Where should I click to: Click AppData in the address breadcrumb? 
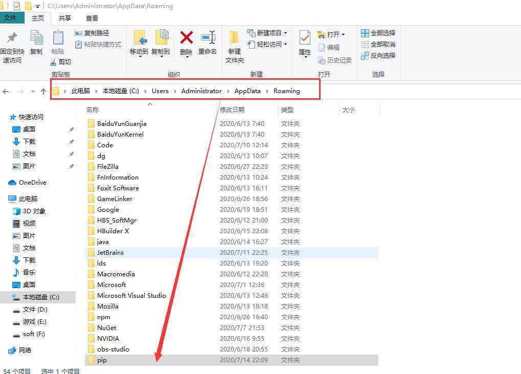coord(247,91)
